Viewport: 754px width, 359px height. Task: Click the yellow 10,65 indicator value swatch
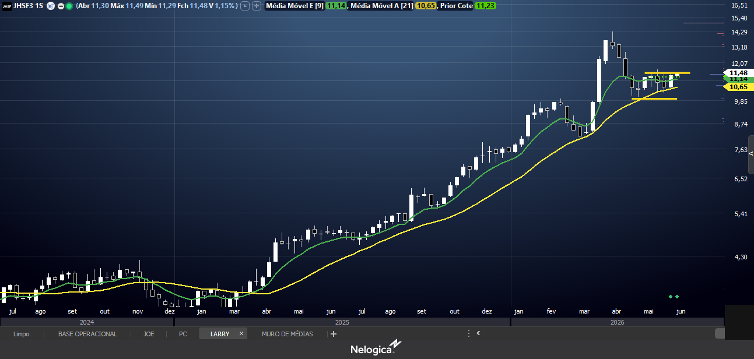425,6
